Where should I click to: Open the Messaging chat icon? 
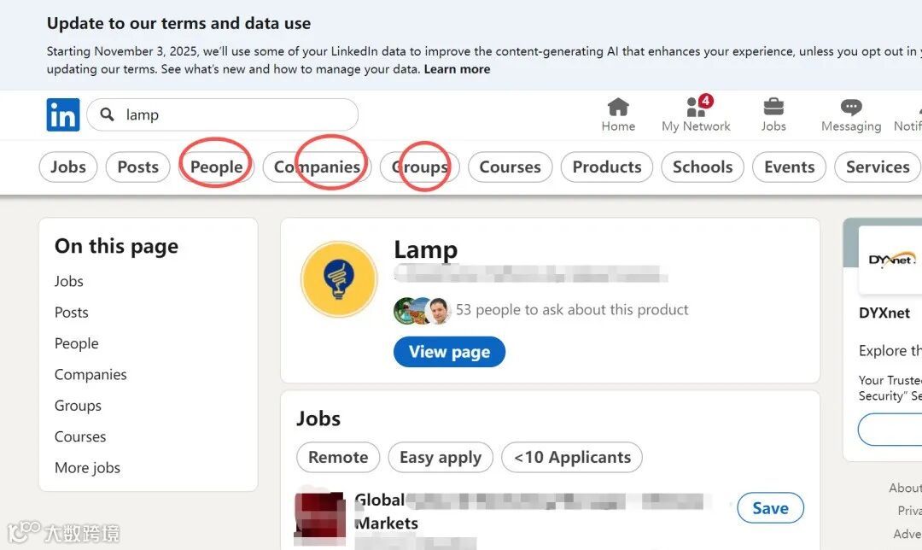pos(850,108)
